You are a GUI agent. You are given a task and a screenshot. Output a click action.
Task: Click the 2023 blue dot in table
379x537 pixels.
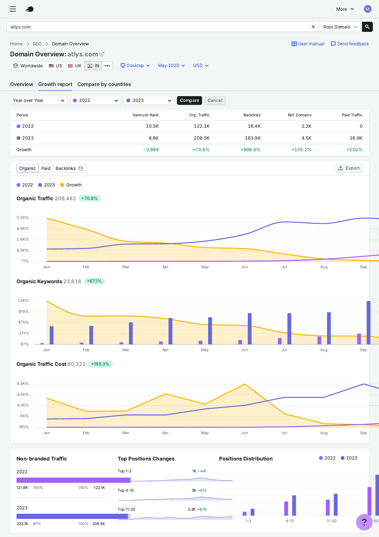click(x=18, y=138)
